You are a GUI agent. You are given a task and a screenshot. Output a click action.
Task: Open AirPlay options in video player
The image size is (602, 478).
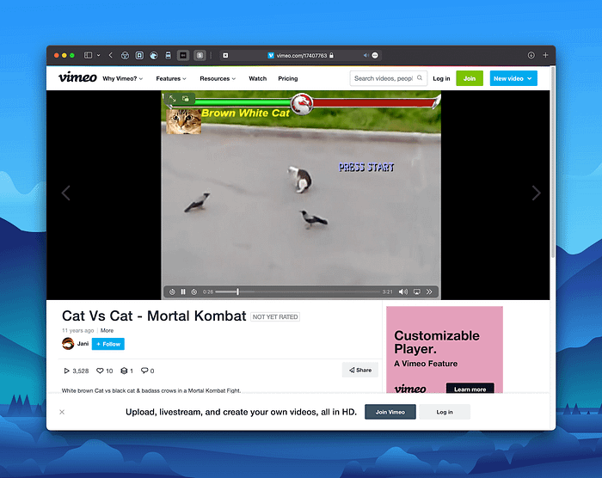pos(416,291)
